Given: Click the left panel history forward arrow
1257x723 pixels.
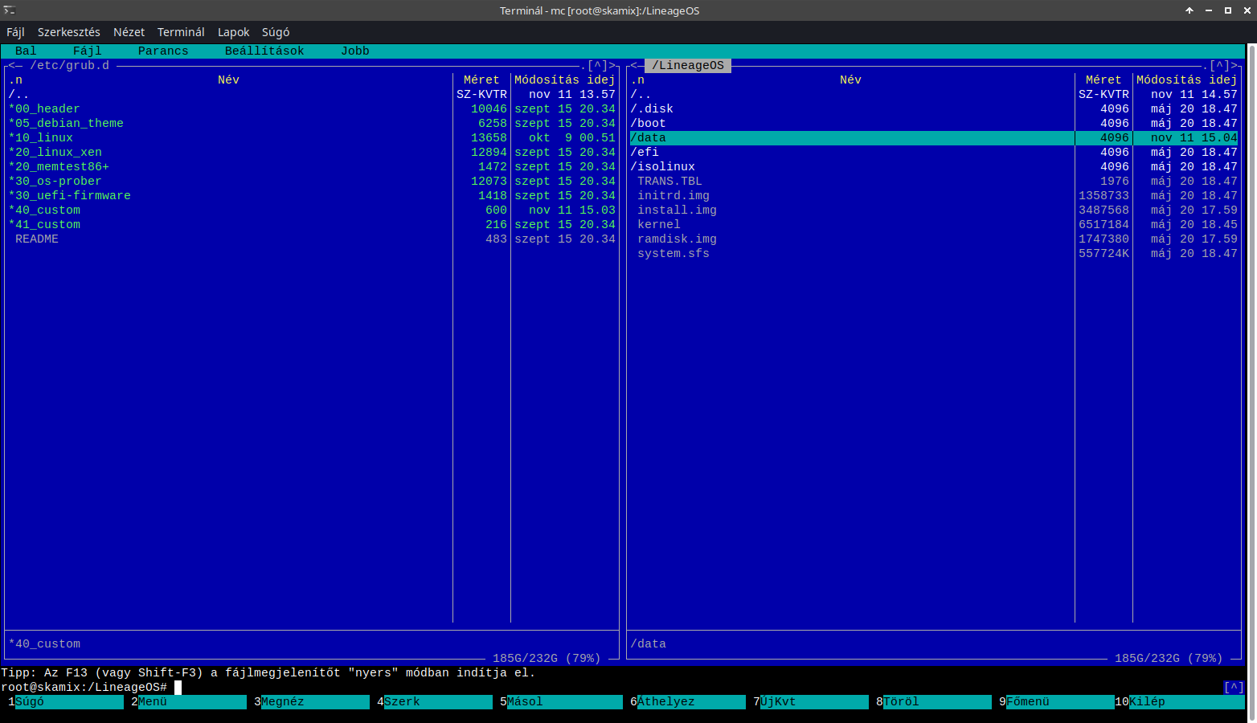Looking at the screenshot, I should (612, 66).
